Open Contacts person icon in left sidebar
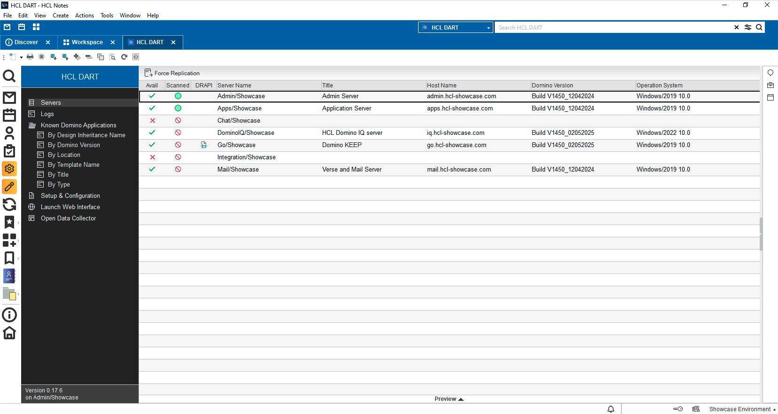778x414 pixels. click(x=9, y=133)
